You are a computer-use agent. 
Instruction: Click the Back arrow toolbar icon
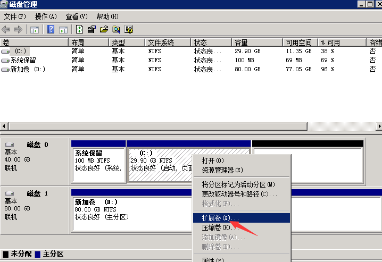pos(6,29)
